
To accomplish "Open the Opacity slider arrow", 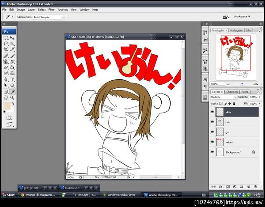I will [x=260, y=97].
